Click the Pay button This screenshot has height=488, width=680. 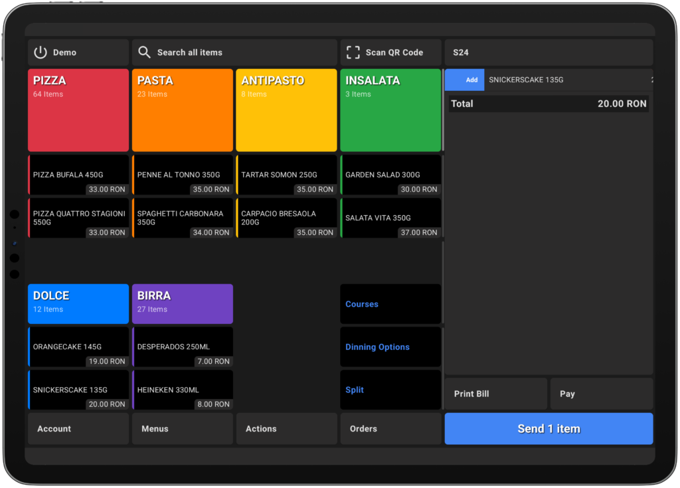[x=602, y=394]
